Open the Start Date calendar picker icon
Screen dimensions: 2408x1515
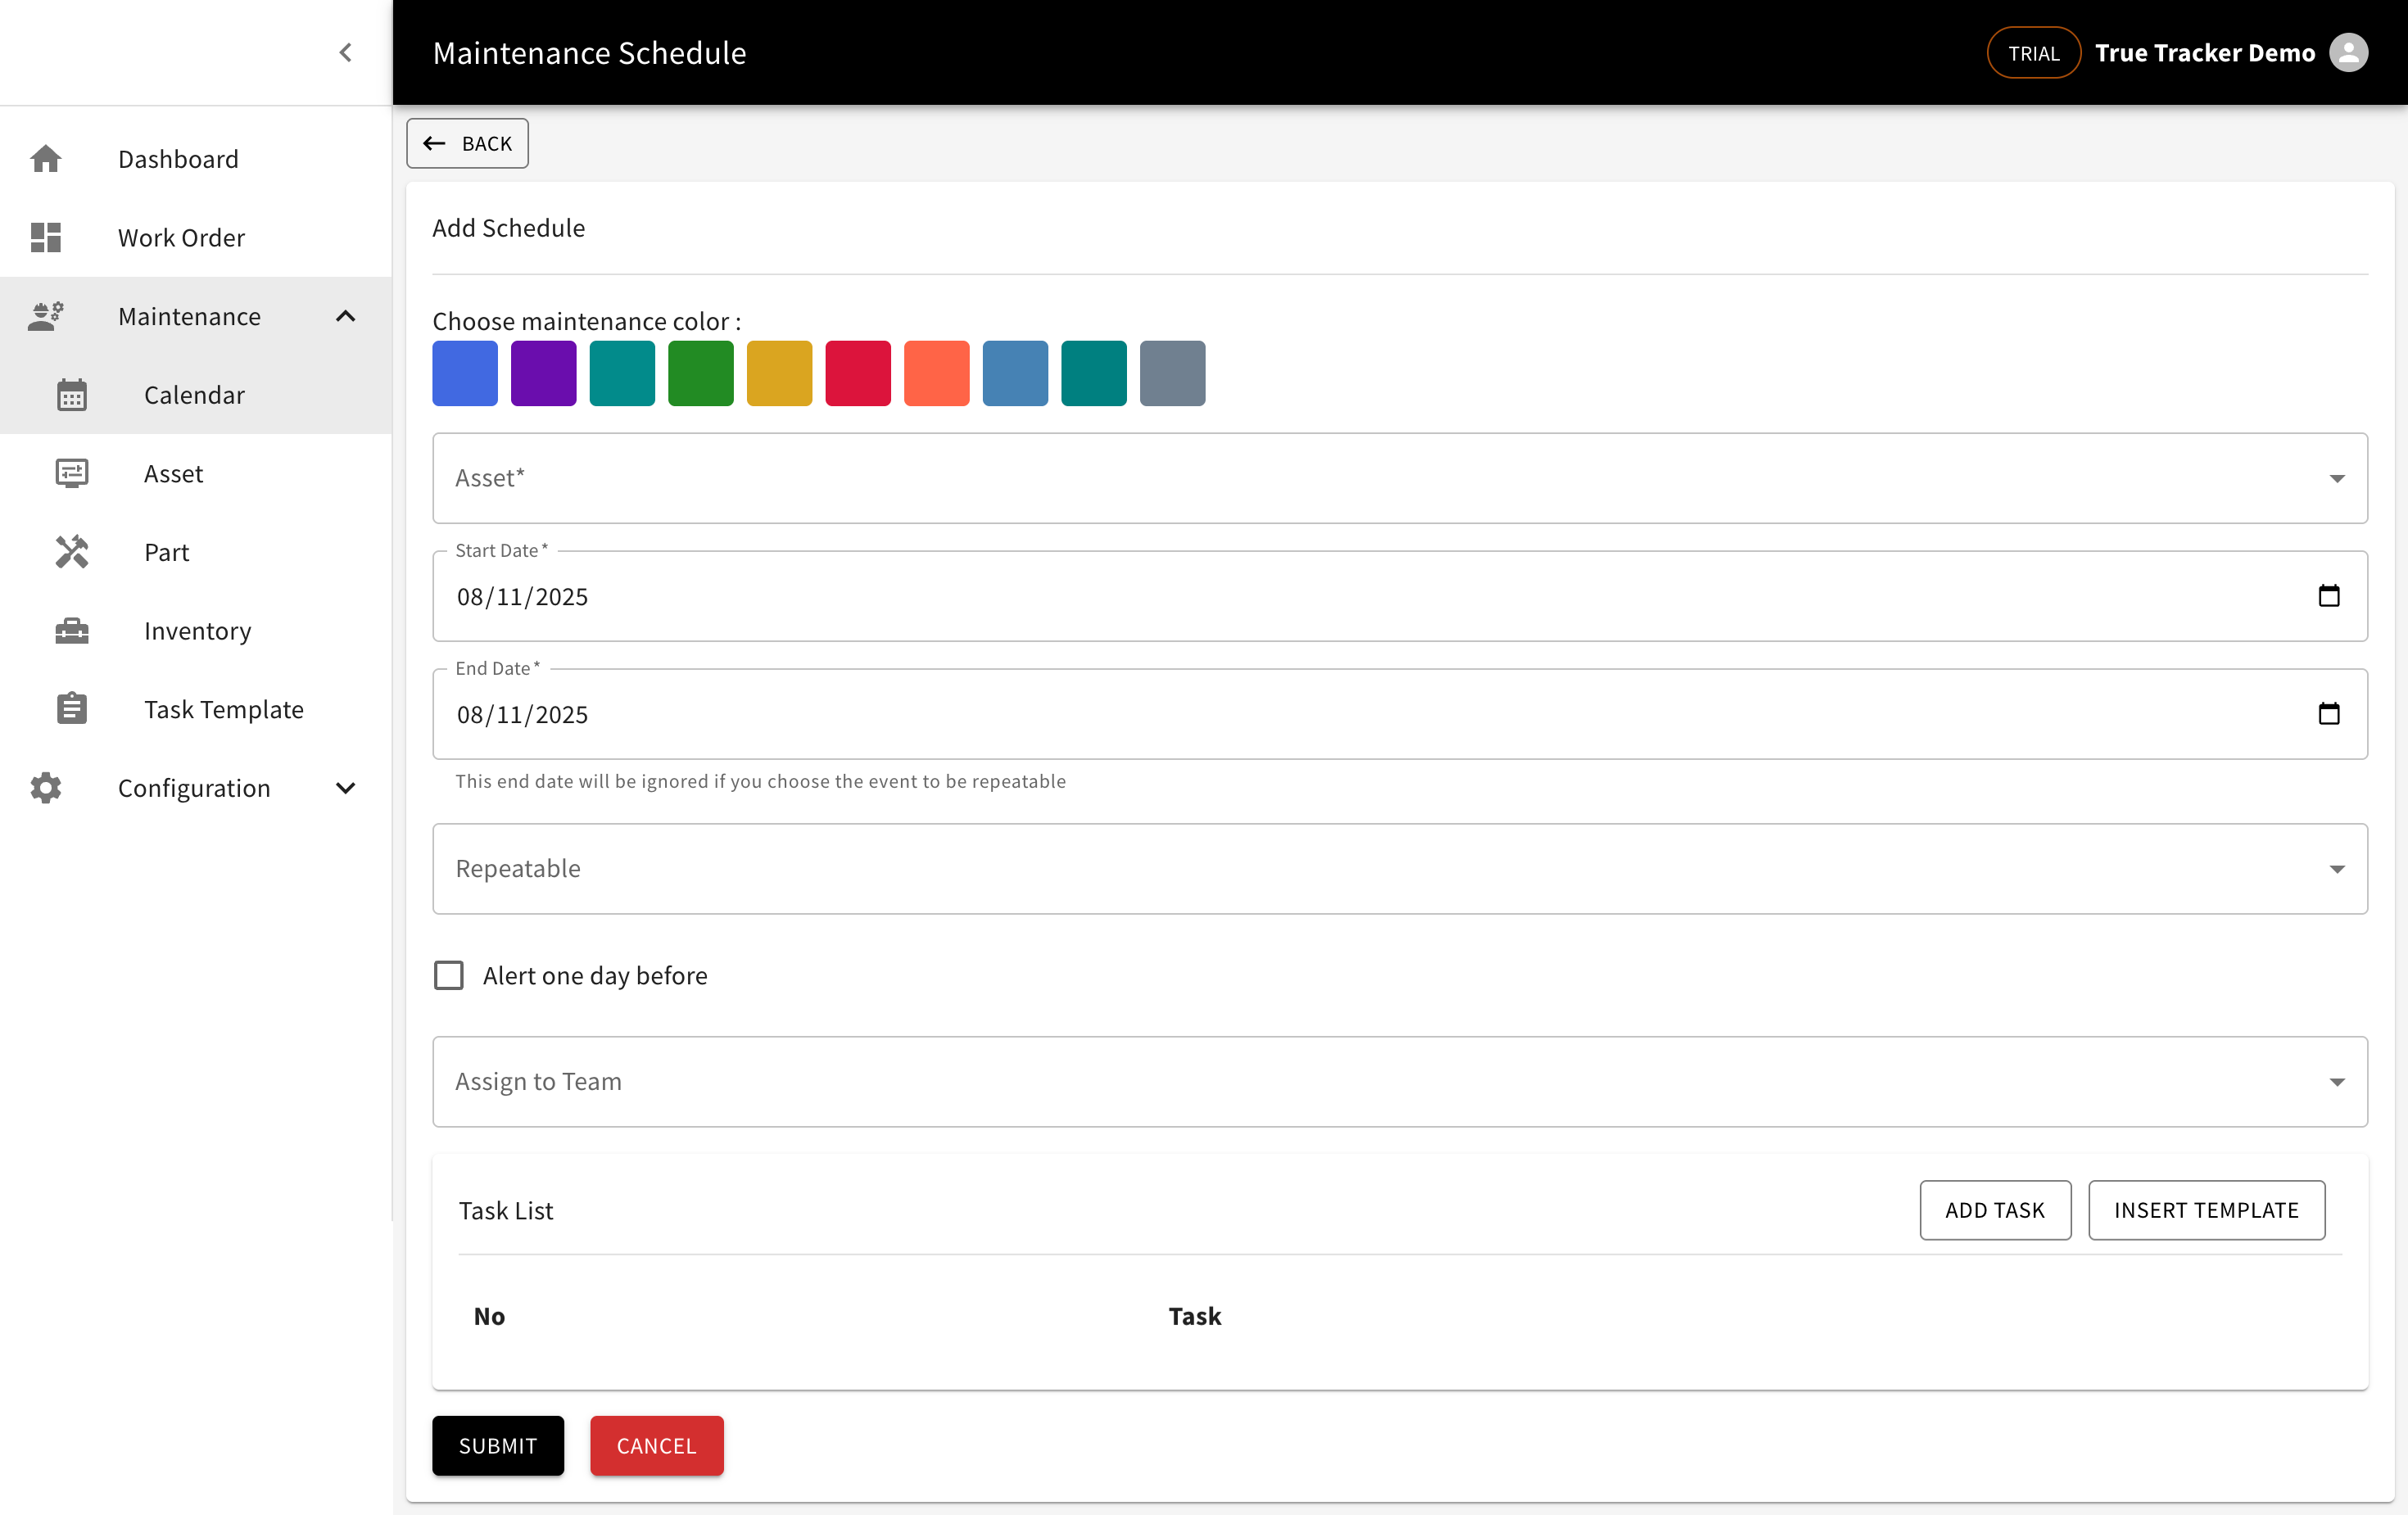[x=2330, y=596]
